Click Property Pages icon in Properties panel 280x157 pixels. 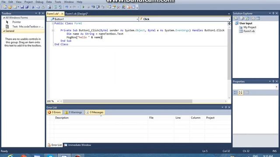(x=247, y=92)
